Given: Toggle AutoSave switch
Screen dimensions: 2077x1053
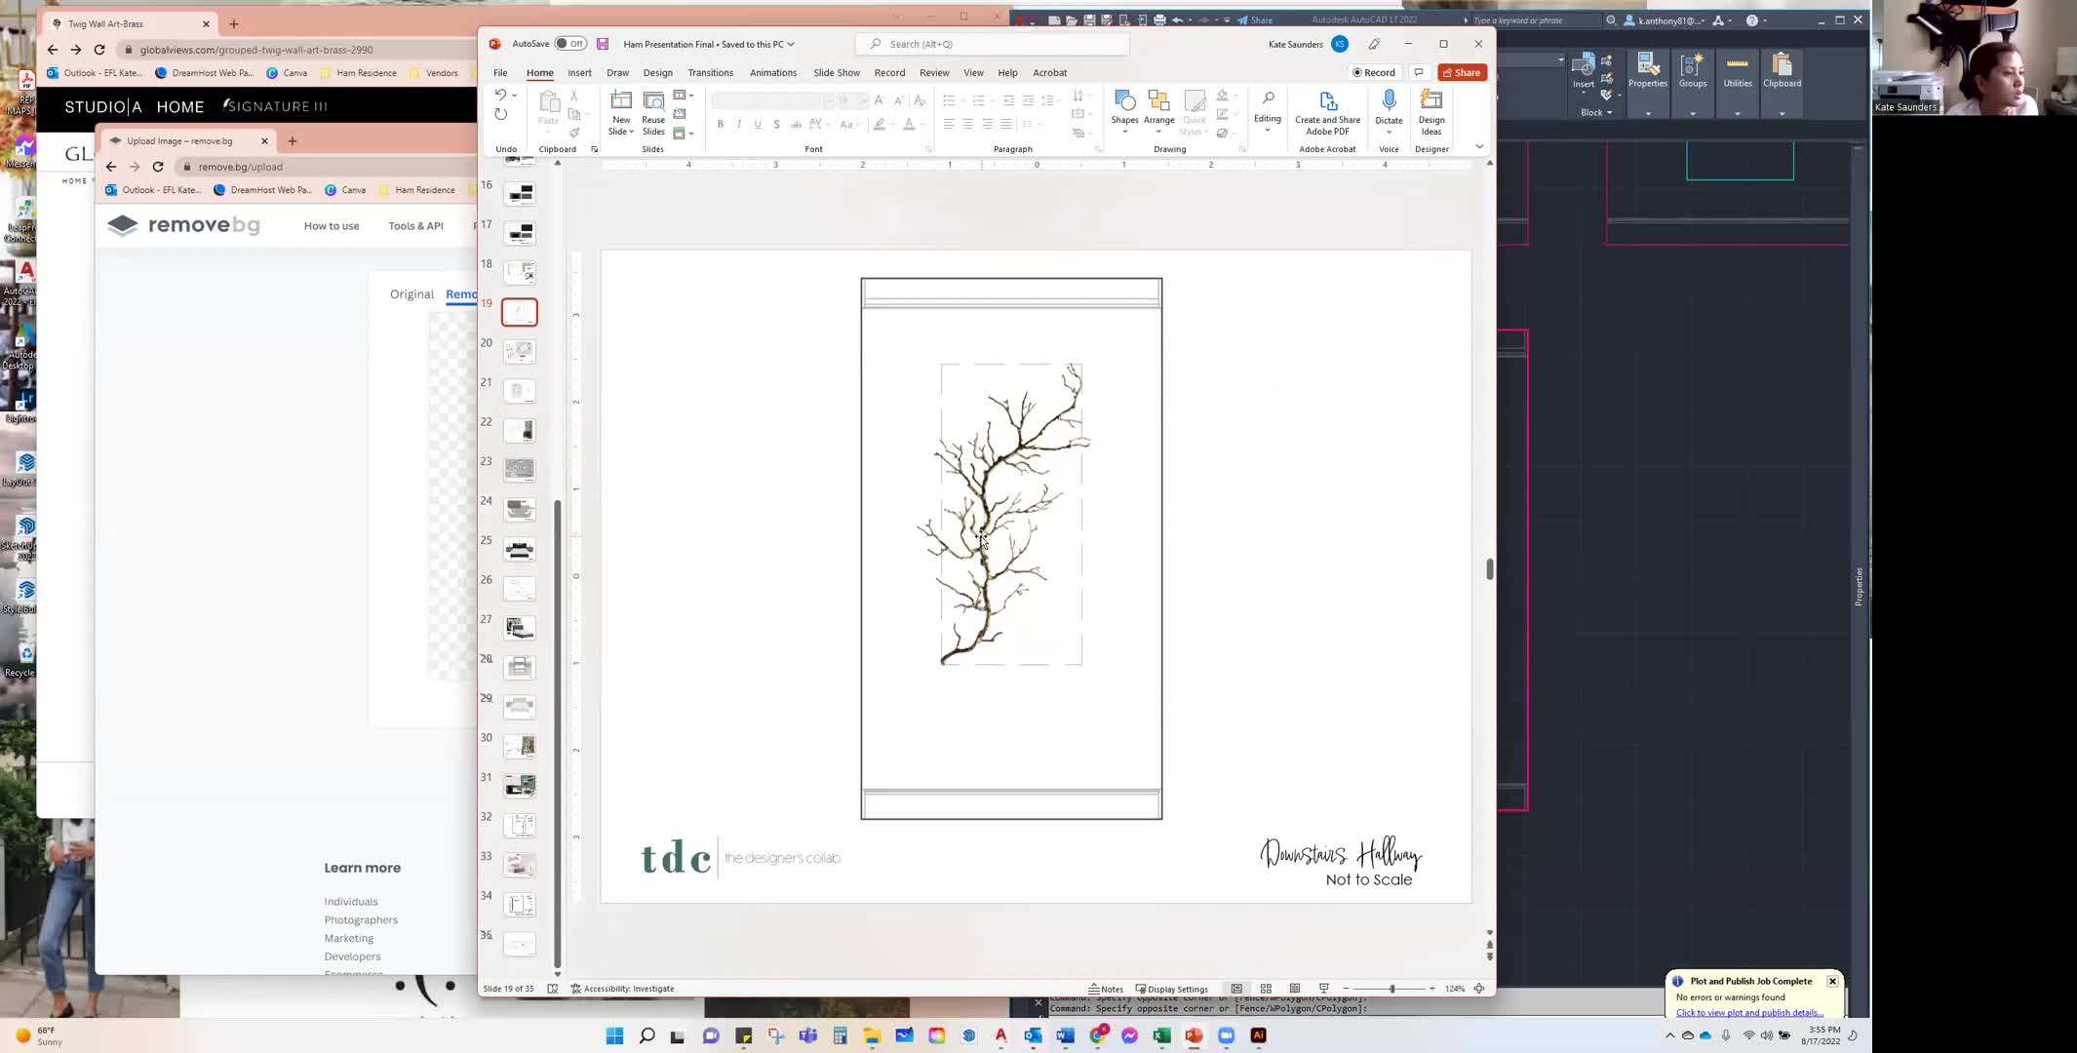Looking at the screenshot, I should click(570, 44).
